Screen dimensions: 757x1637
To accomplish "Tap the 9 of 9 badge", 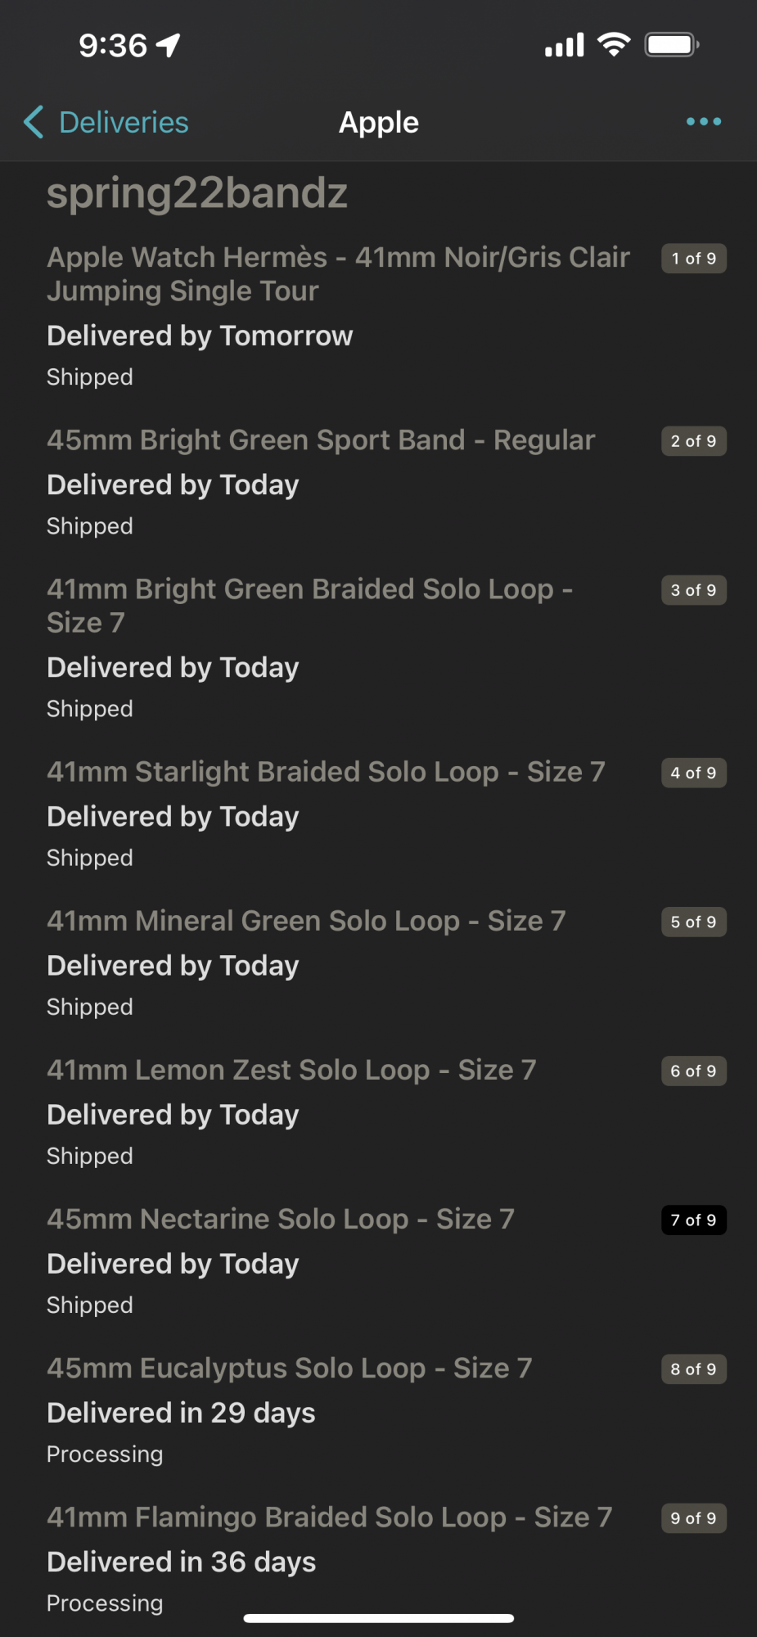I will pyautogui.click(x=693, y=1518).
